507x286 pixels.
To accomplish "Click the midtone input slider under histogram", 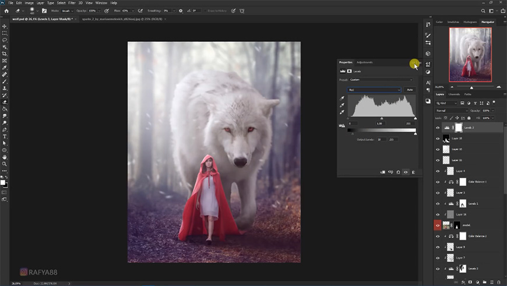I will [382, 119].
